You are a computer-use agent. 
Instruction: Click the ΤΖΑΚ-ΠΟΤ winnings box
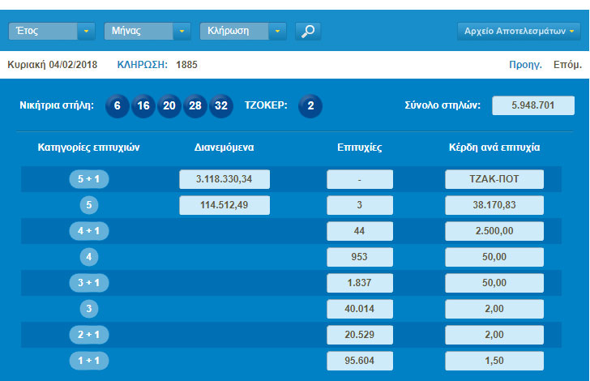pos(494,180)
